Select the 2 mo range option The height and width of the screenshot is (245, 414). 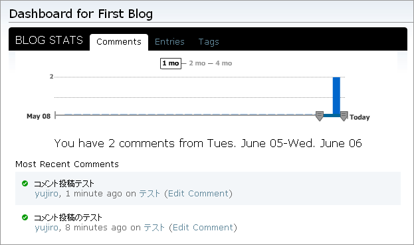(197, 63)
